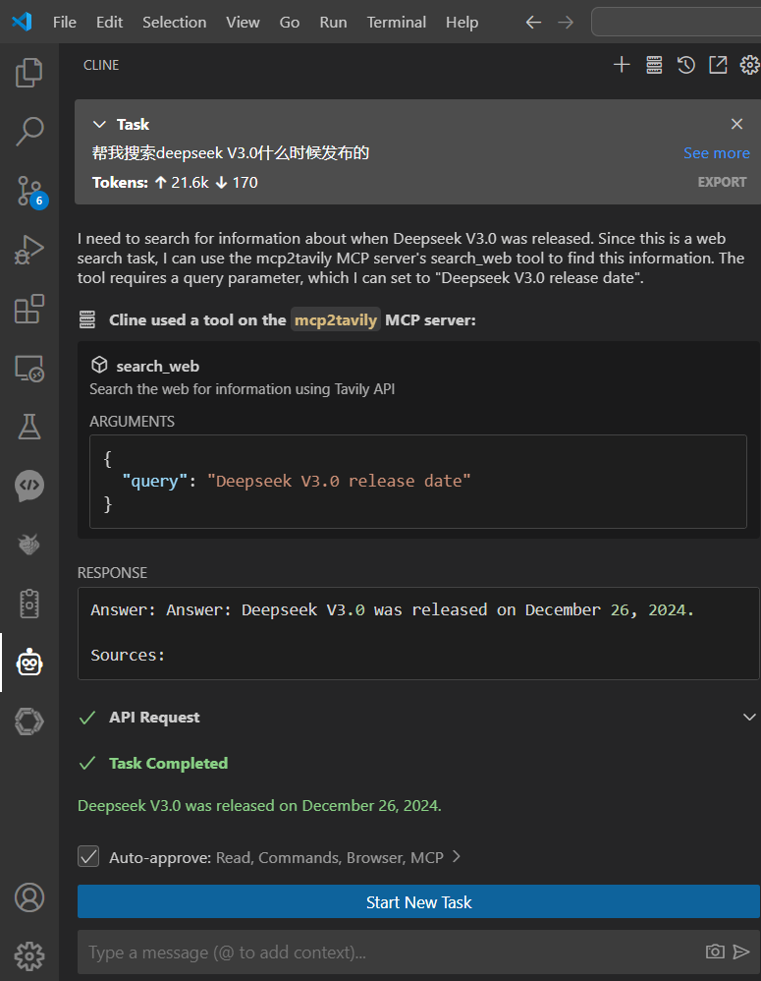Screen dimensions: 761x981
Task: Open the clipboard-style extension icon
Action: tap(28, 604)
